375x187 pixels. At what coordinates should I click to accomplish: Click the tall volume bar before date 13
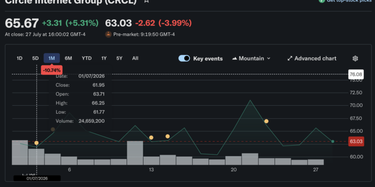pos(135,153)
